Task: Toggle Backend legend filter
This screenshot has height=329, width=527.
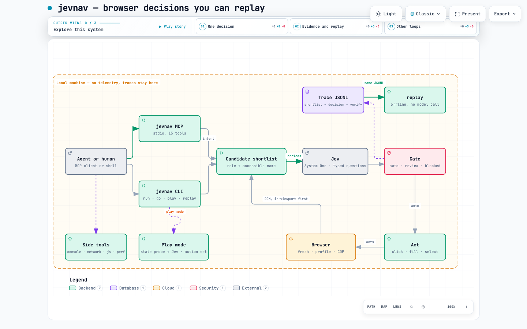Action: pyautogui.click(x=86, y=288)
